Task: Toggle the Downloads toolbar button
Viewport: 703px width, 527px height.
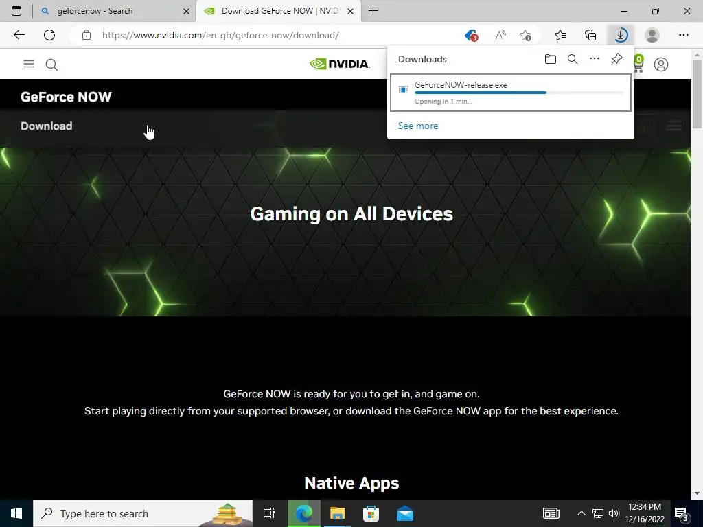Action: (621, 35)
